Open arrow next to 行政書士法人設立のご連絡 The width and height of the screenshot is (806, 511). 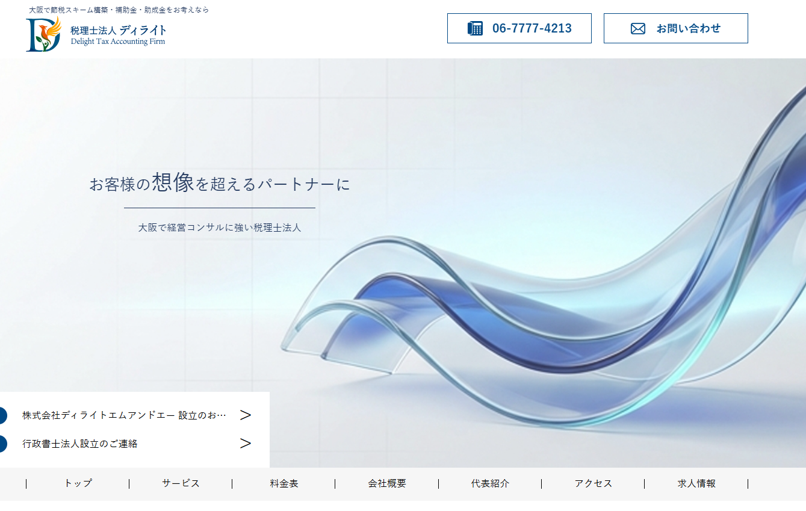click(245, 444)
